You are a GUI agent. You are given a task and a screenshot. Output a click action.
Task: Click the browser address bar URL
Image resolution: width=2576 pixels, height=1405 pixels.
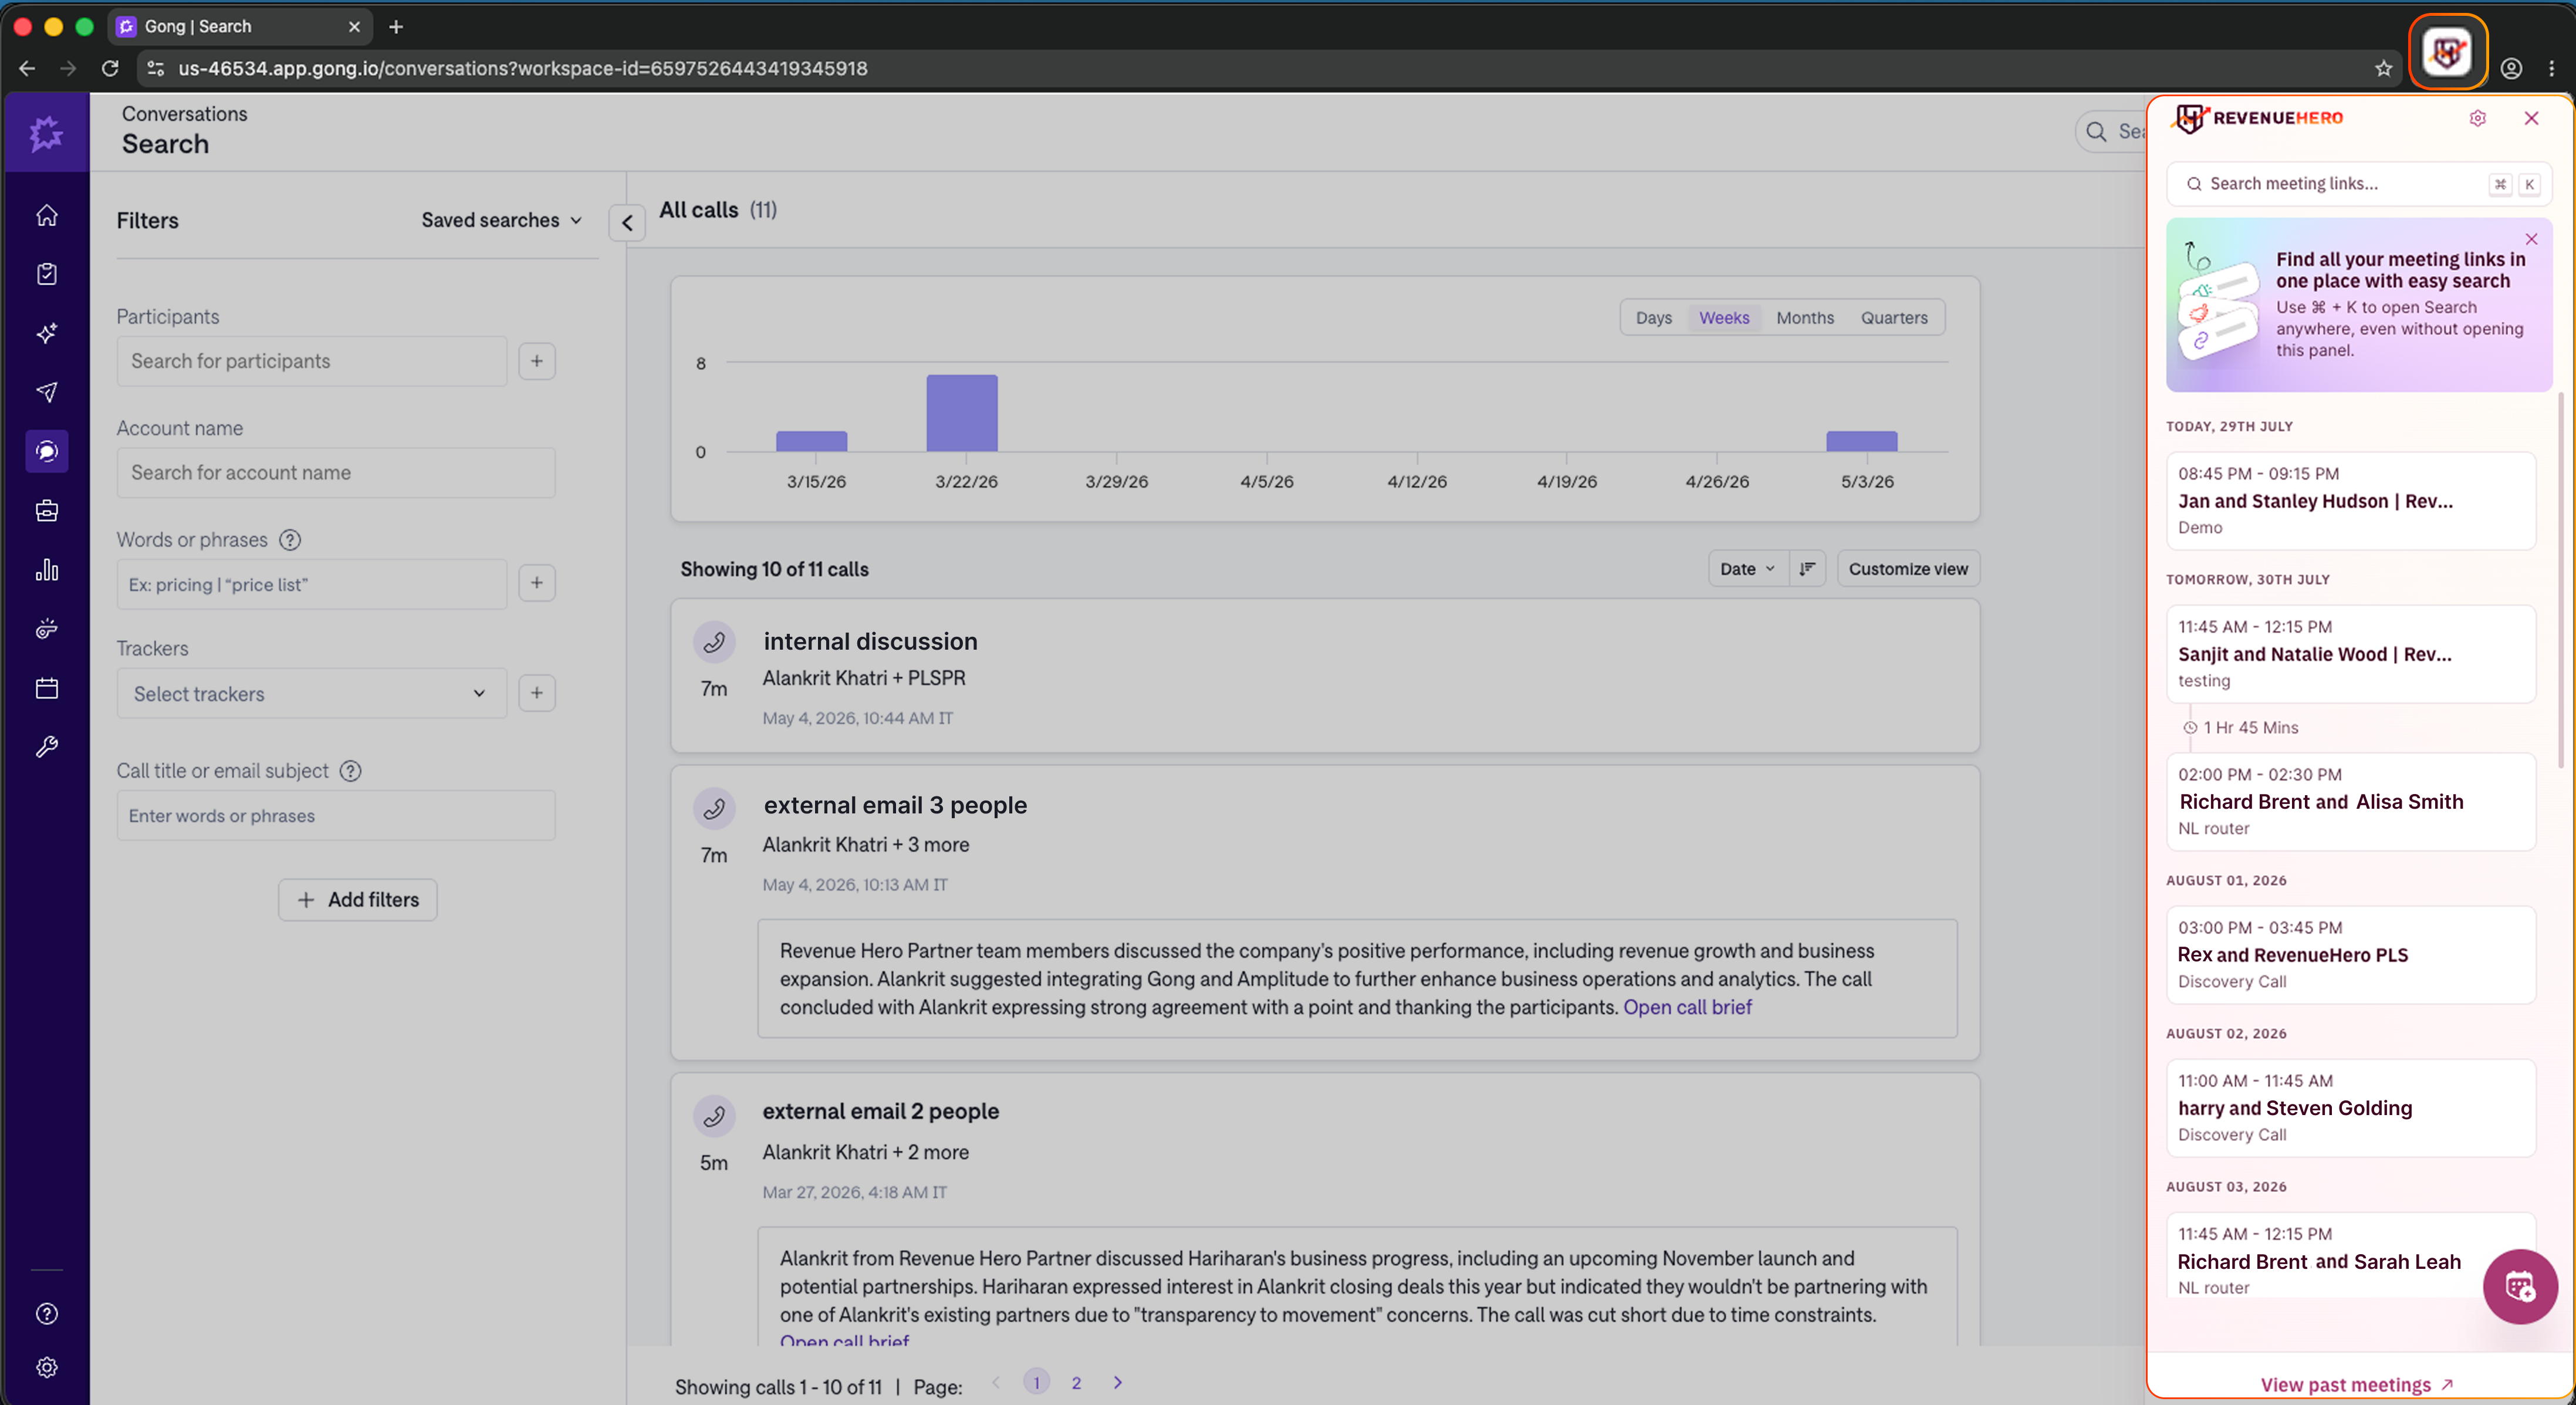tap(523, 68)
